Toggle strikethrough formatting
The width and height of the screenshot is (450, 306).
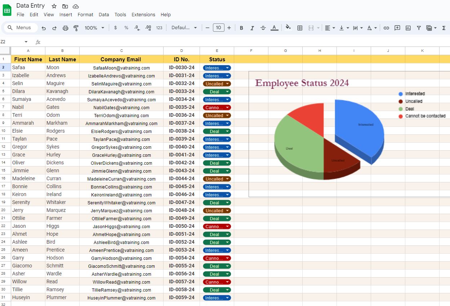(263, 28)
